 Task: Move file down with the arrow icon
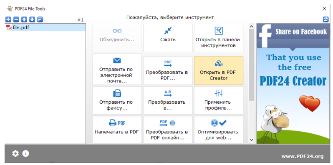coord(32,20)
